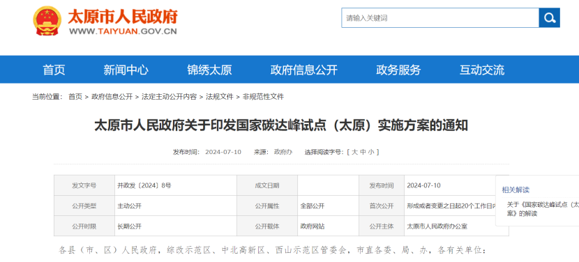Open the 新闻中心 navigation item

126,70
